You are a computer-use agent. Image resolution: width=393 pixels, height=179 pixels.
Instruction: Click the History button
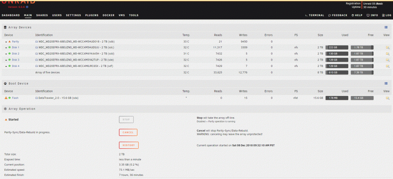click(129, 145)
